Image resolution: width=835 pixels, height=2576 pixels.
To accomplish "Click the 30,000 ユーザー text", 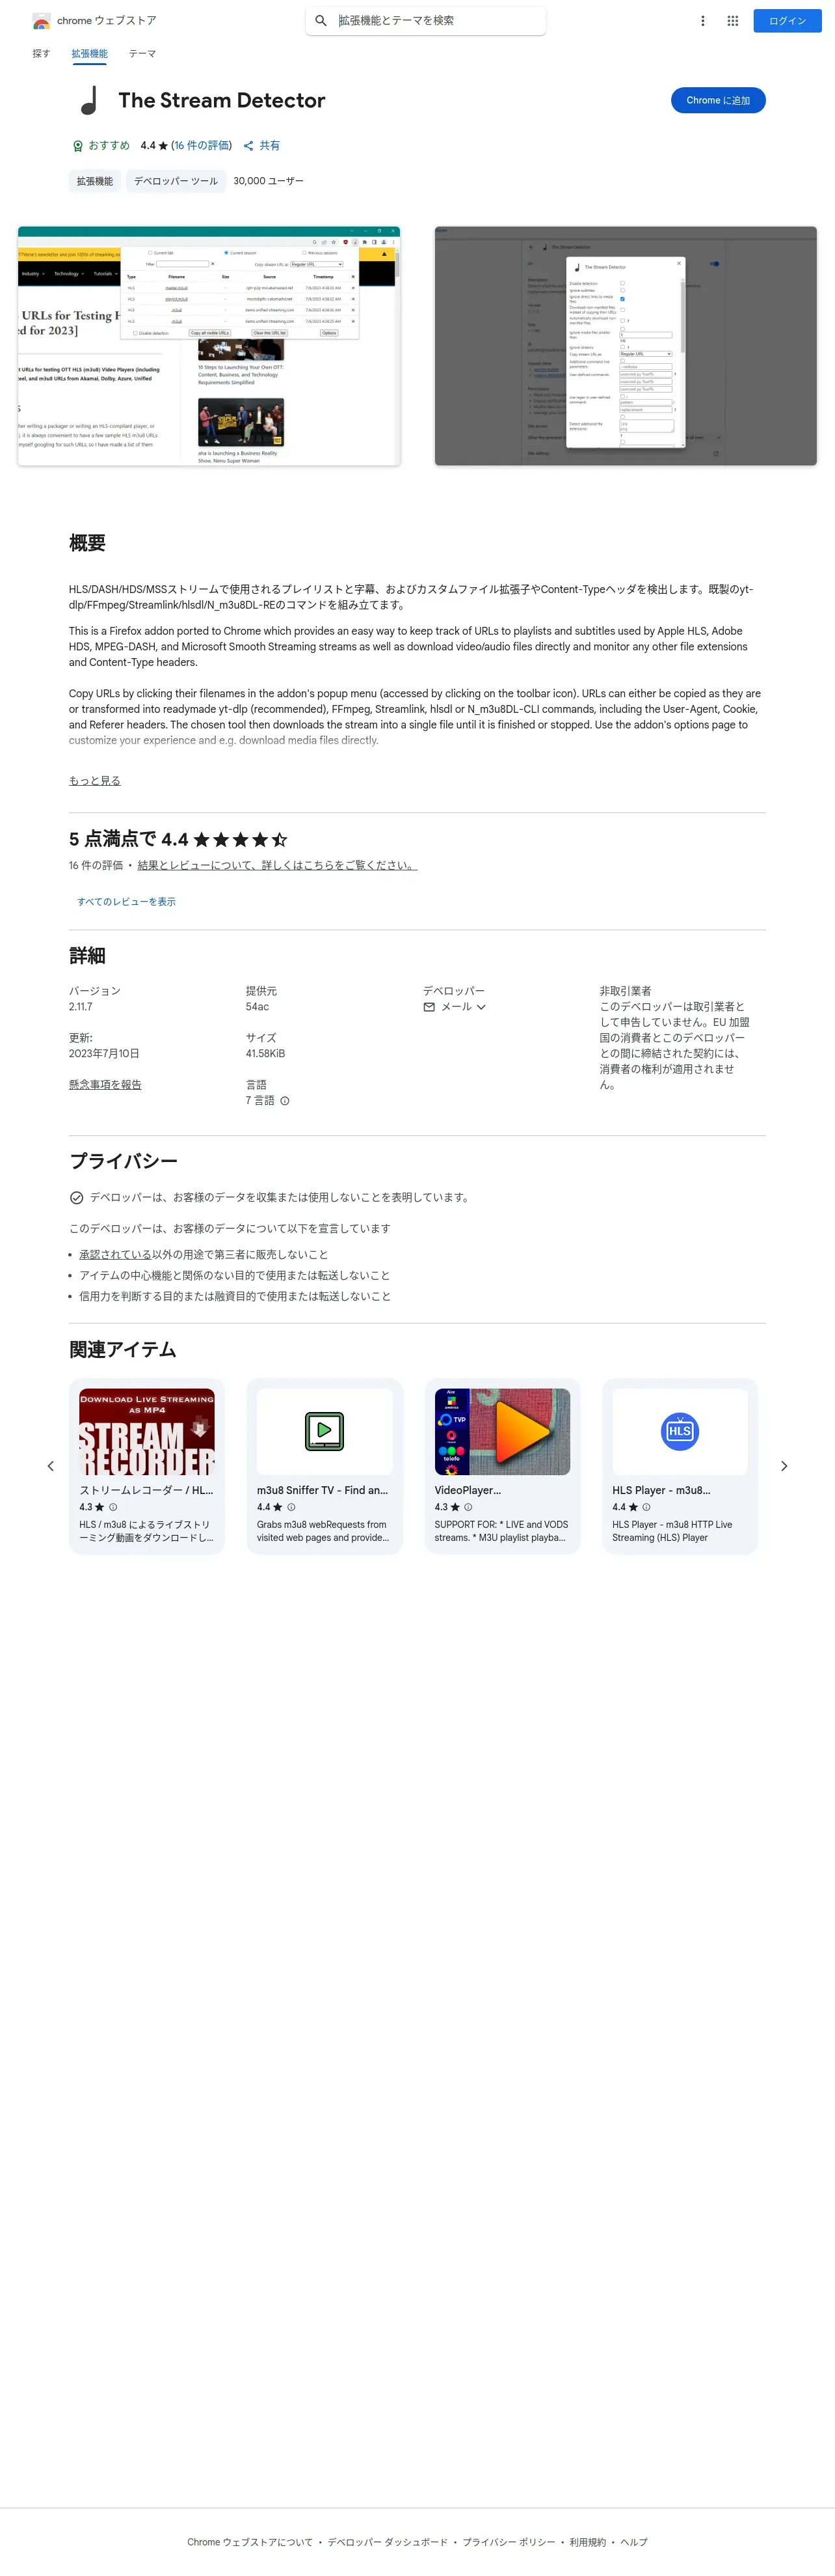I will (269, 181).
